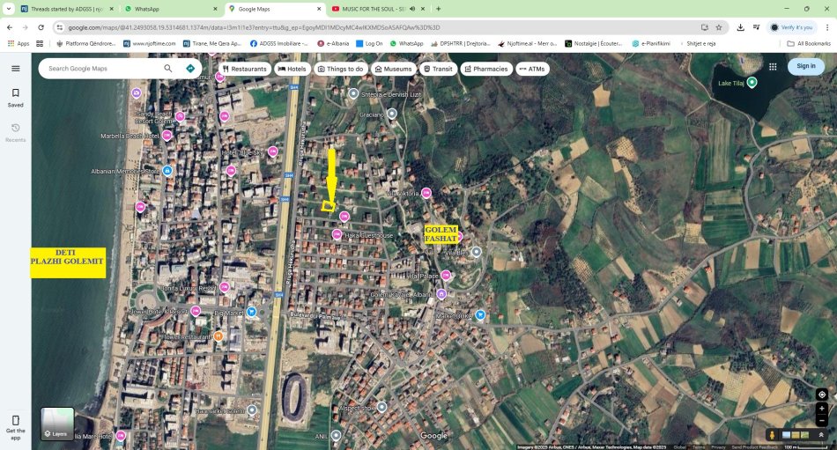Open the Chrome tab search dropdown
The width and height of the screenshot is (837, 450).
(x=11, y=9)
